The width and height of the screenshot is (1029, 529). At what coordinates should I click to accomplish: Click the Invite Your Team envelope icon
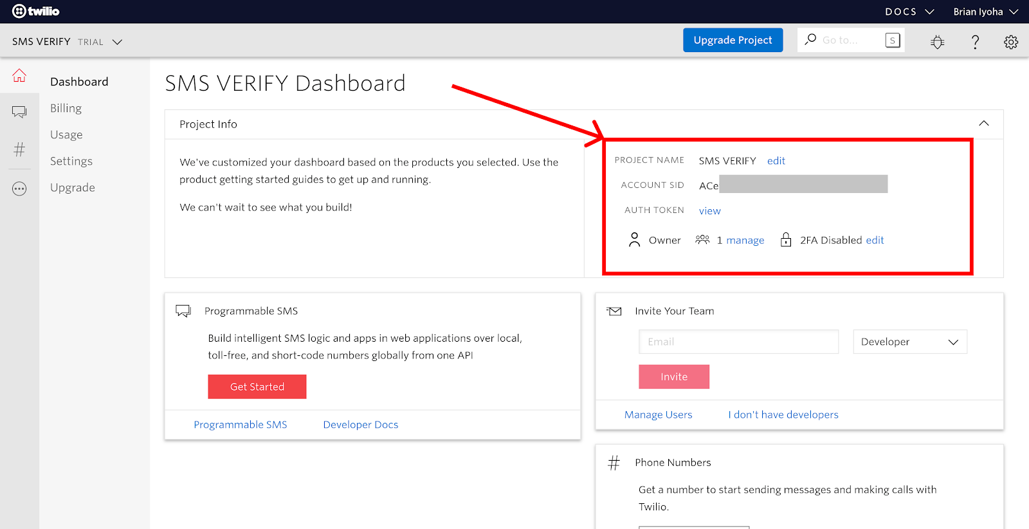[x=614, y=311]
